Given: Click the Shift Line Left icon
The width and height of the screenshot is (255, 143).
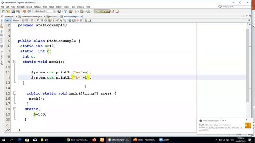Looking at the screenshot, I should coord(69,21).
